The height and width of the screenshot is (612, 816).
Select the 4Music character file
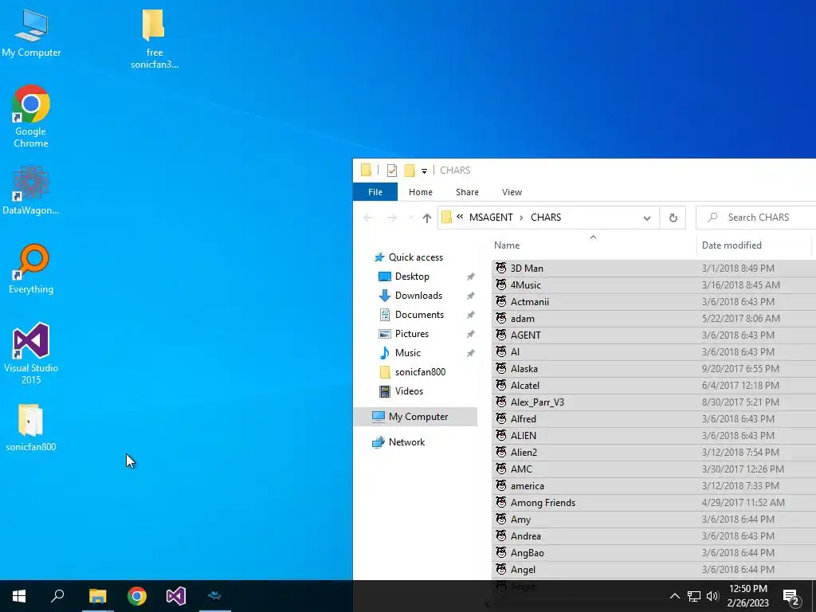653,285
